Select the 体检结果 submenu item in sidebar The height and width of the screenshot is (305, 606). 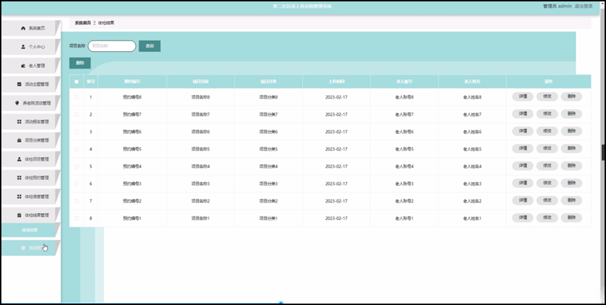click(x=30, y=230)
